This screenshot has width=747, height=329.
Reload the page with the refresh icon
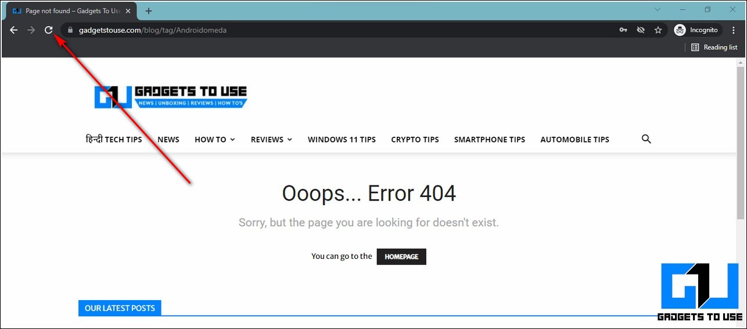point(49,30)
